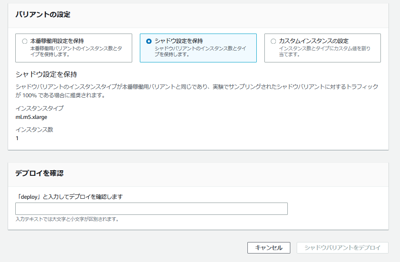
Task: Click the シャドウバリアントのインスタンス数とタイプを保持します description
Action: point(201,51)
